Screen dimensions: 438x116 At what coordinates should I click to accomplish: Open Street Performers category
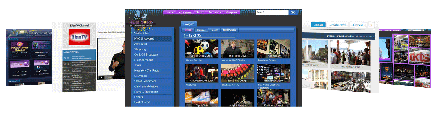click(153, 81)
